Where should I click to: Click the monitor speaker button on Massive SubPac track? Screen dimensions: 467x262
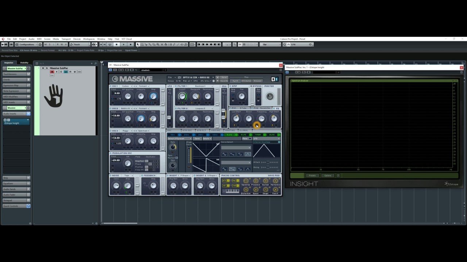pos(57,72)
